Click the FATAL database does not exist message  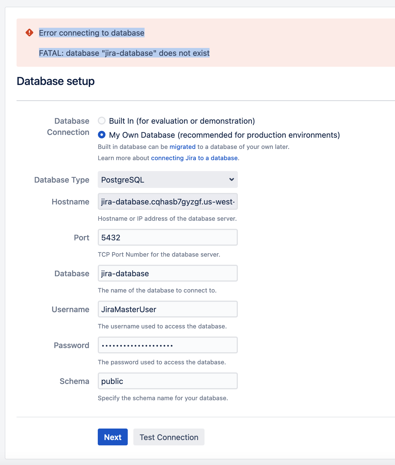124,53
